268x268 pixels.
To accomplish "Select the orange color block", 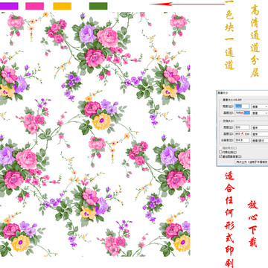I will (x=63, y=6).
